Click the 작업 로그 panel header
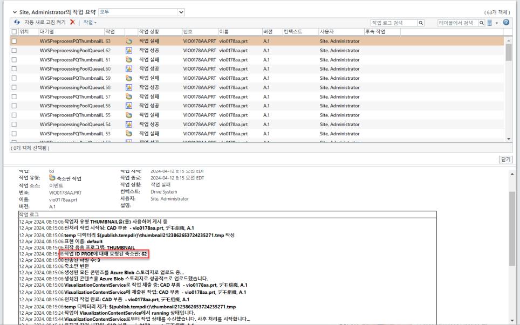This screenshot has width=520, height=325. point(227,215)
